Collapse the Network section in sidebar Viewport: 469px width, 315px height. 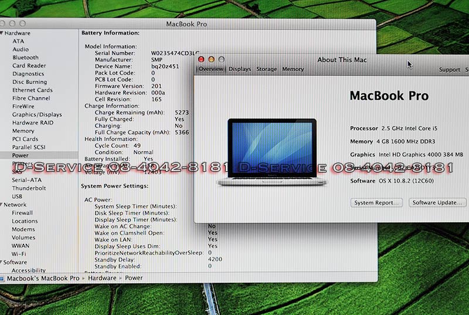(x=2, y=205)
